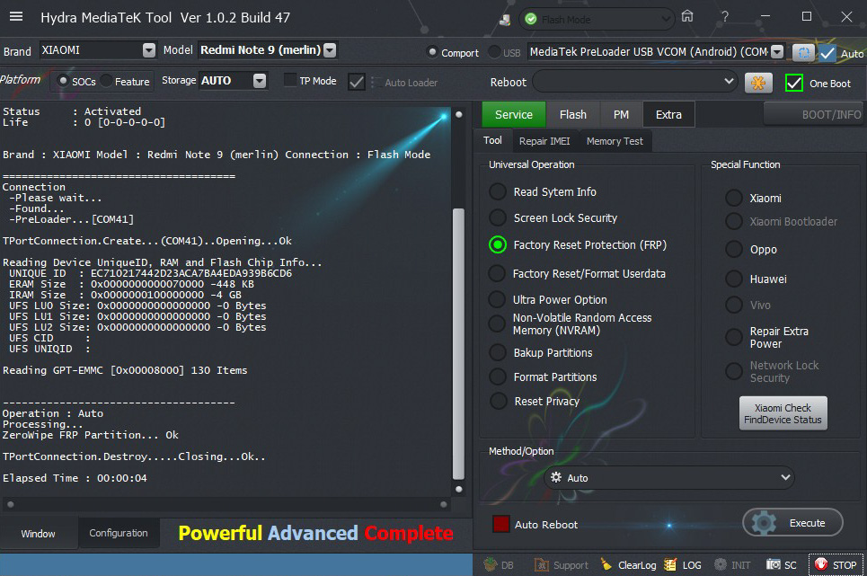867x576 pixels.
Task: Toggle the Auto port detection checkbox
Action: [x=827, y=53]
